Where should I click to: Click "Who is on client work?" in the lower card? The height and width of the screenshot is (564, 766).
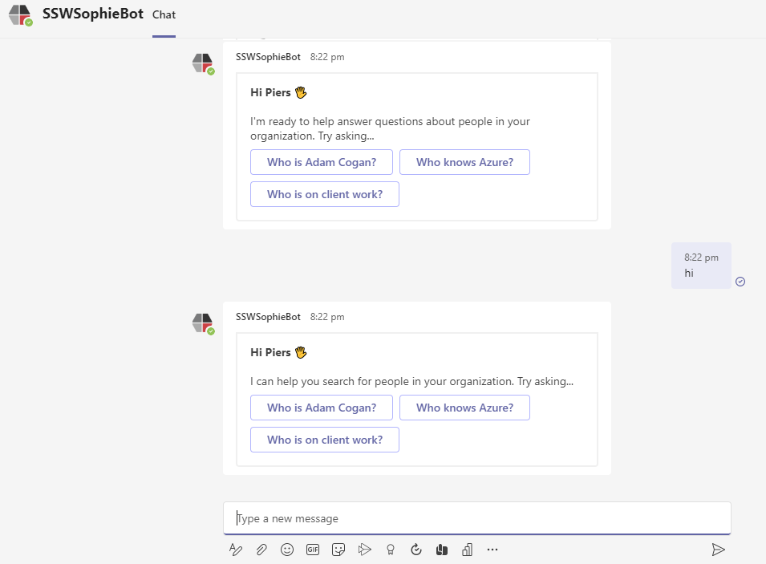click(325, 440)
